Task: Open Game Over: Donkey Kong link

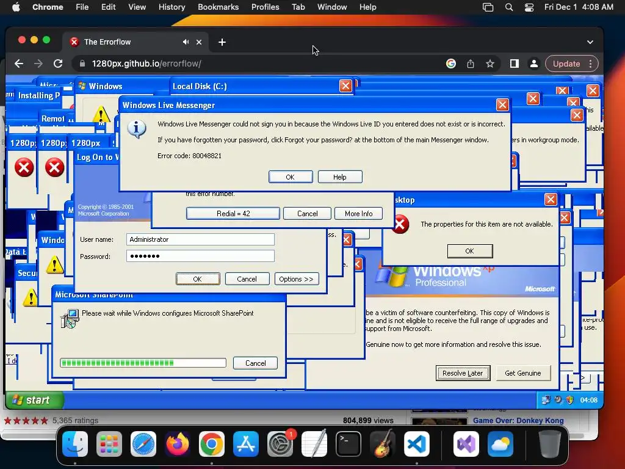Action: click(x=518, y=421)
